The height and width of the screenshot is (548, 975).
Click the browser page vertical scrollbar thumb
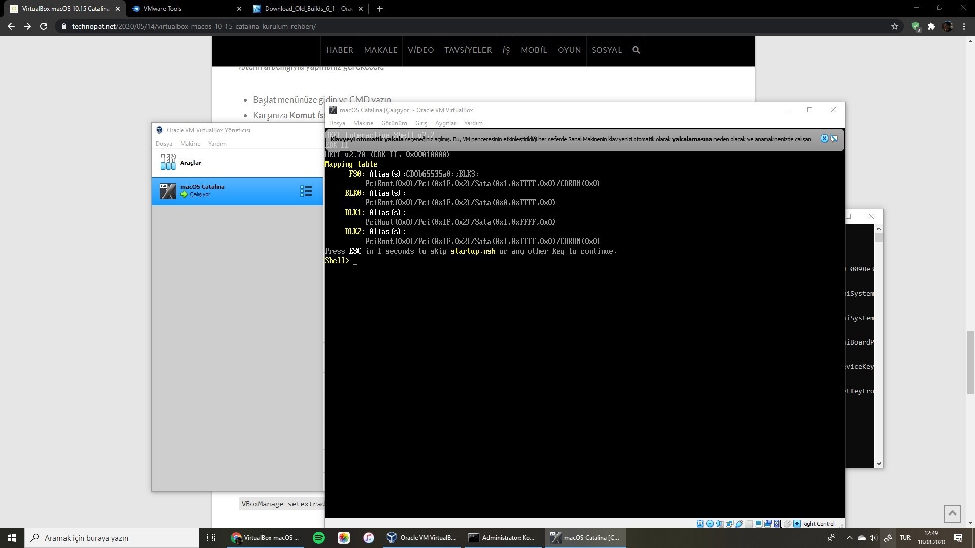pyautogui.click(x=970, y=361)
